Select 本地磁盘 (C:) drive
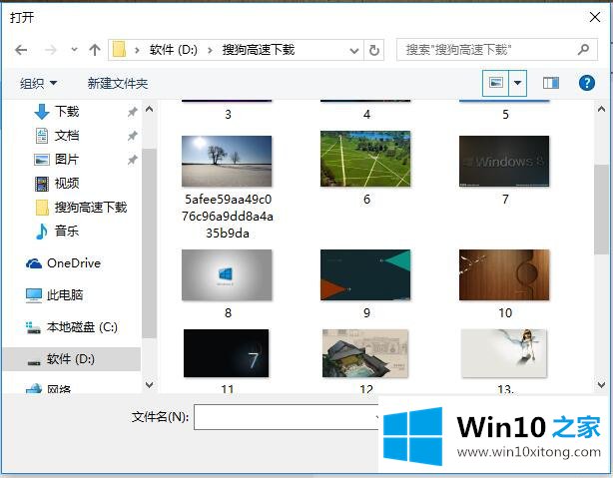 82,327
